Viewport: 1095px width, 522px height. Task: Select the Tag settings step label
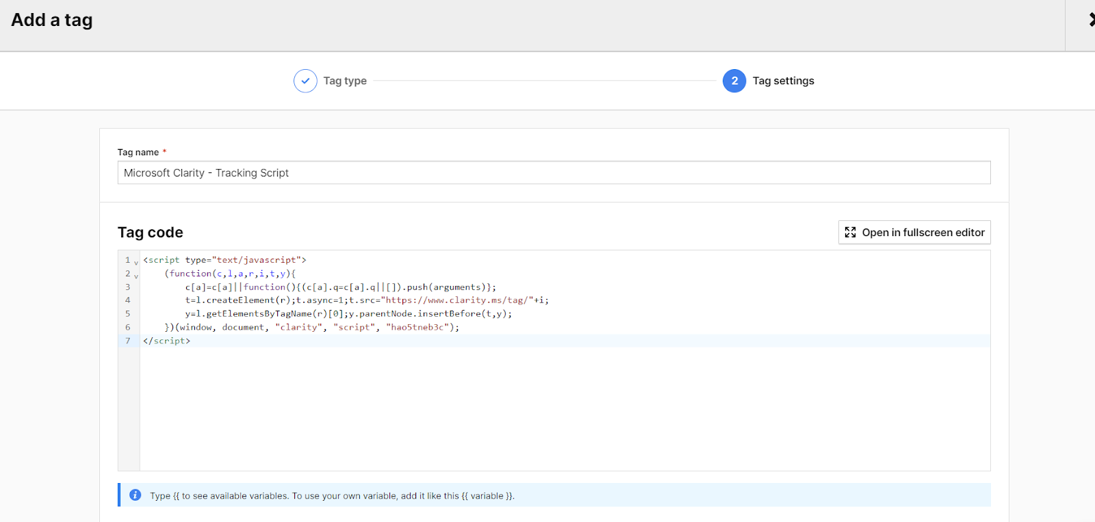tap(784, 81)
